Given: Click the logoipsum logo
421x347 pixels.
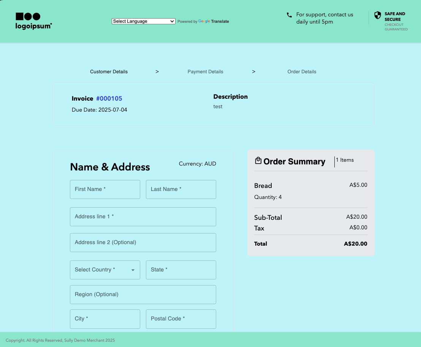Looking at the screenshot, I should [x=33, y=21].
